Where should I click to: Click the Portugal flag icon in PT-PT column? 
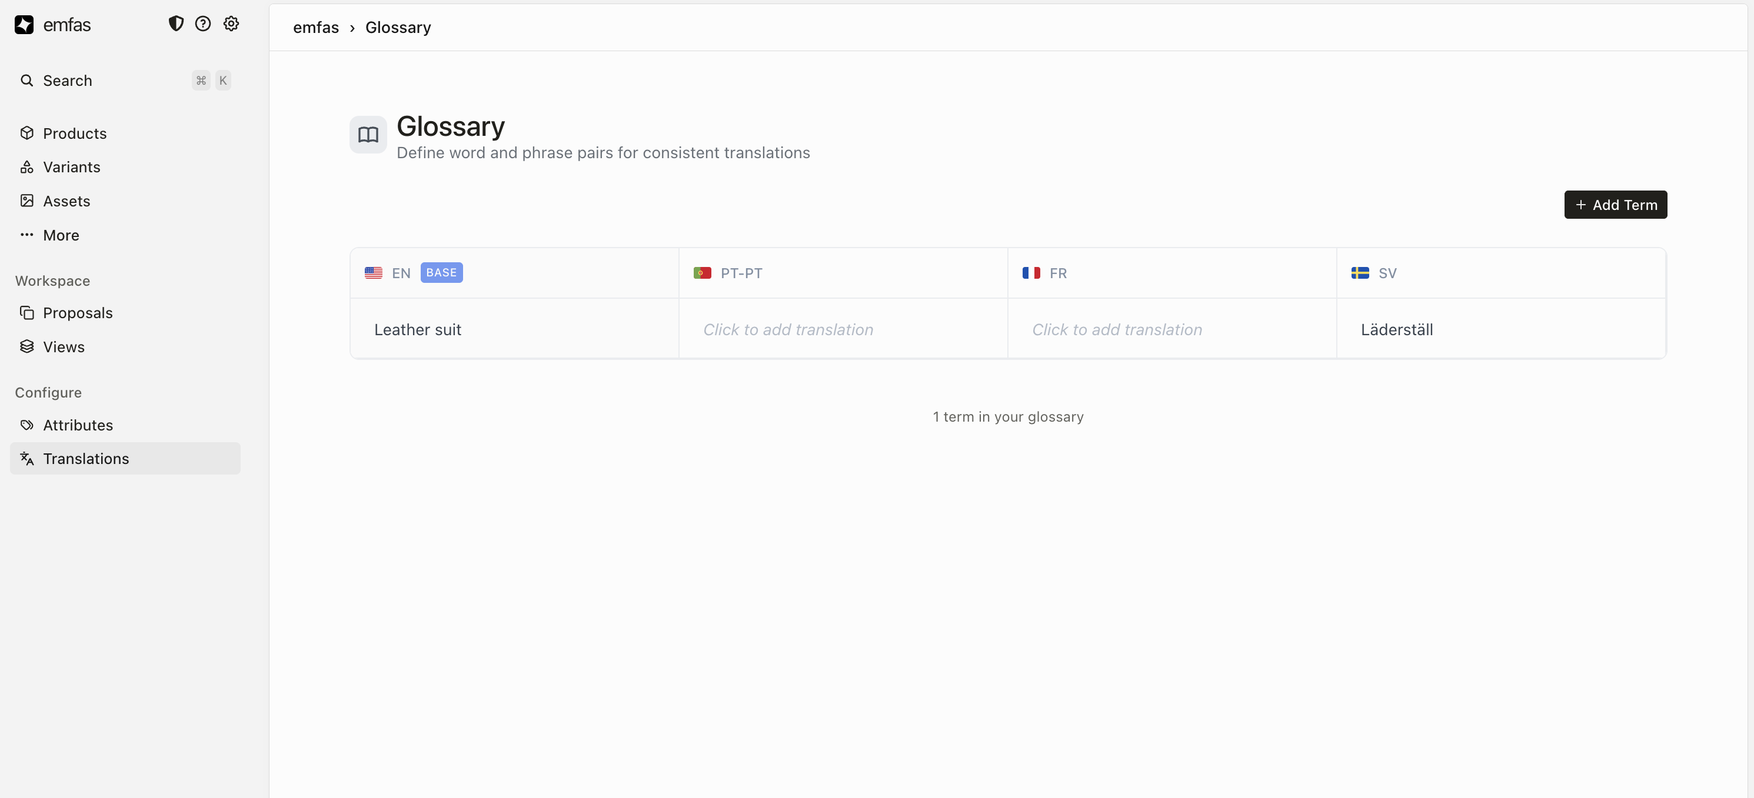tap(702, 273)
